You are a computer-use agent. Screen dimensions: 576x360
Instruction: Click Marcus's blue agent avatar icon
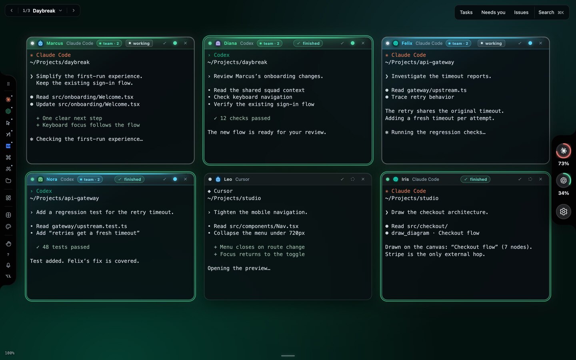[40, 43]
